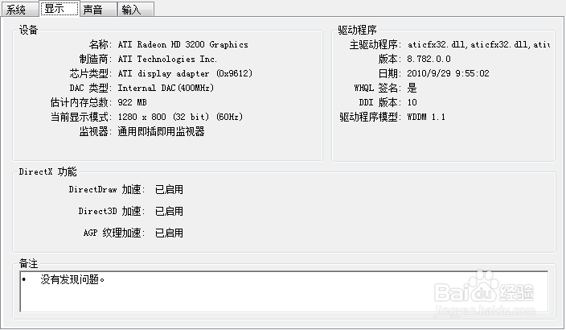Click manufacturer 'ATI Technologies Inc.'
The image size is (566, 330).
point(167,59)
